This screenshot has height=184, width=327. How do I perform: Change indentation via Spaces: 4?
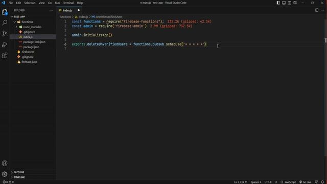pos(256,182)
